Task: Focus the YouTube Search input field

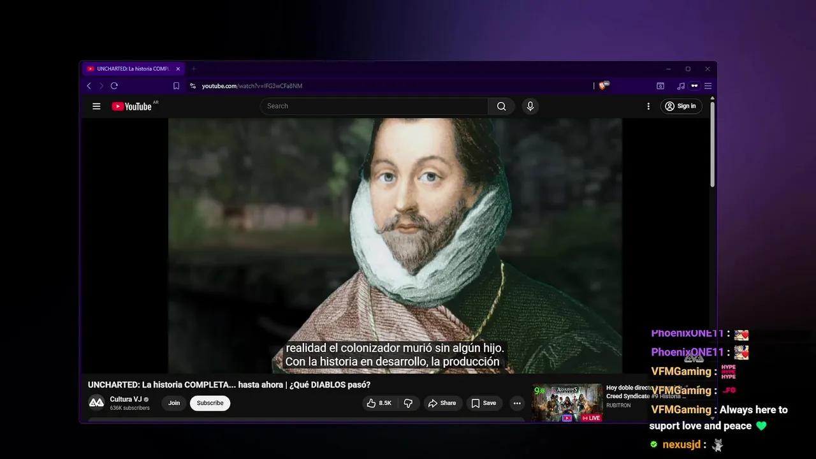Action: (374, 106)
